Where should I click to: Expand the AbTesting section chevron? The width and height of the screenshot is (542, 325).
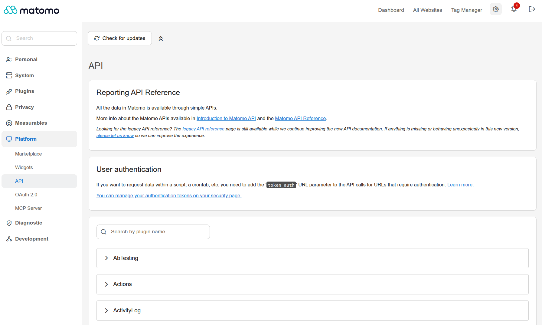[x=106, y=258]
